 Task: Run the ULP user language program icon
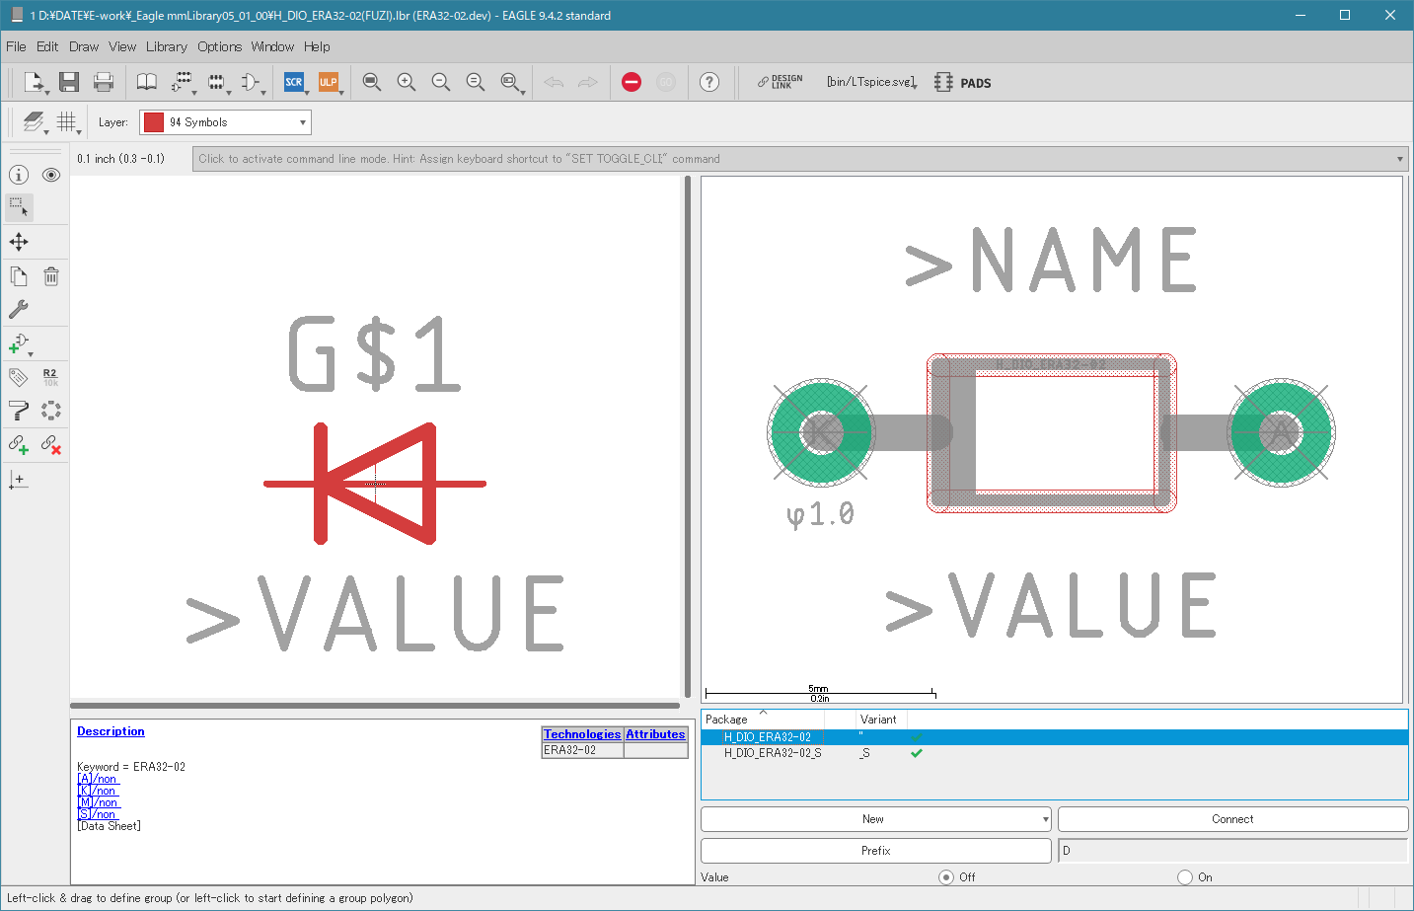(329, 82)
